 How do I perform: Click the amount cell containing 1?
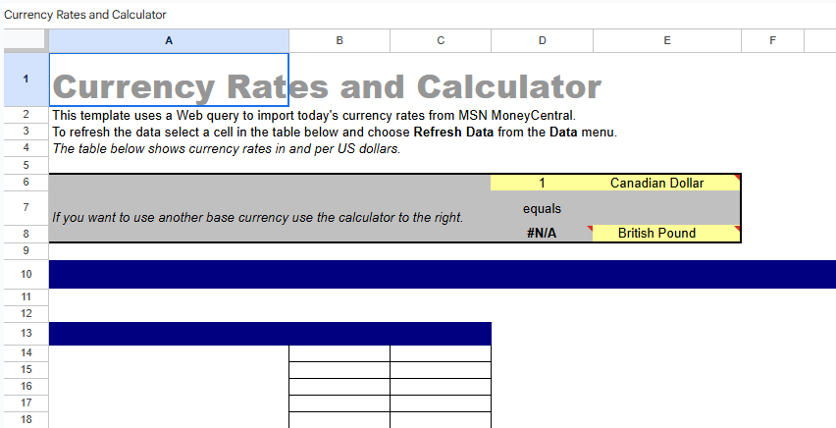pyautogui.click(x=542, y=183)
